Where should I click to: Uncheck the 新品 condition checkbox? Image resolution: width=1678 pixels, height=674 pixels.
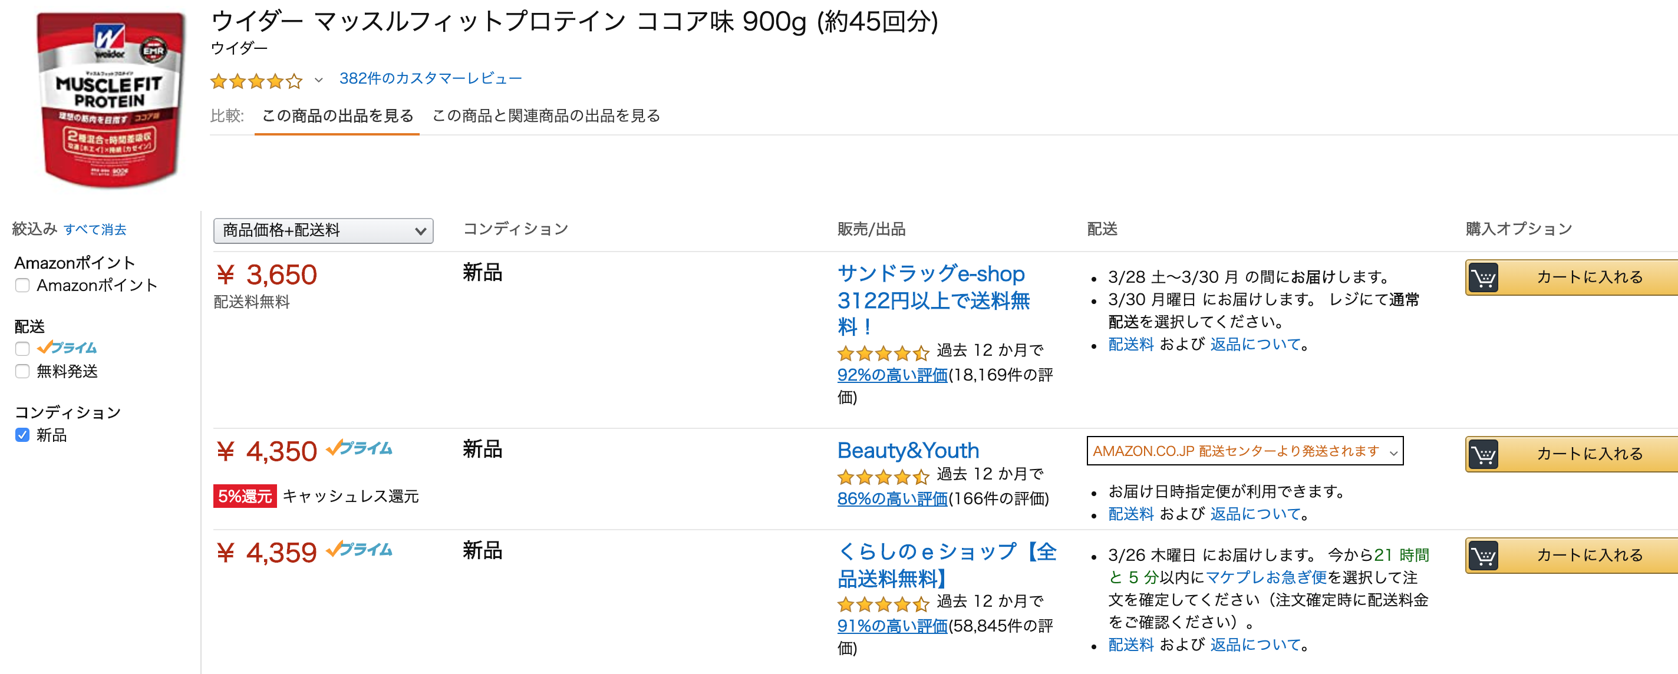(23, 435)
